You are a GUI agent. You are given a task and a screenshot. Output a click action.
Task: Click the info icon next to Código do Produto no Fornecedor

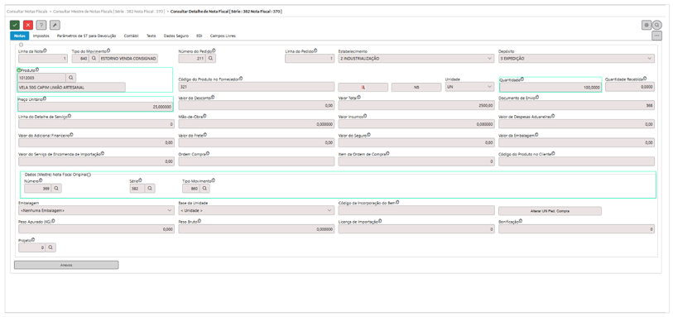pyautogui.click(x=241, y=79)
